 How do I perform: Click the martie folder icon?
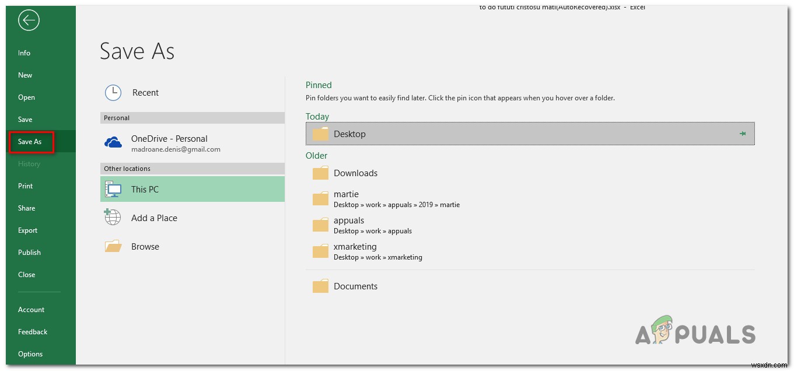321,199
